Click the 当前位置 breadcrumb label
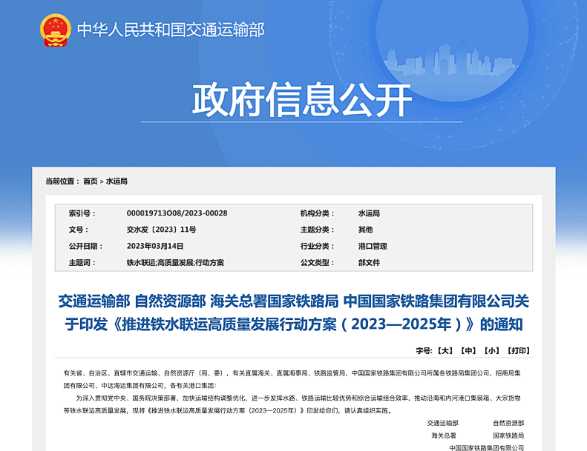Viewport: 587px width, 451px height. tap(62, 181)
